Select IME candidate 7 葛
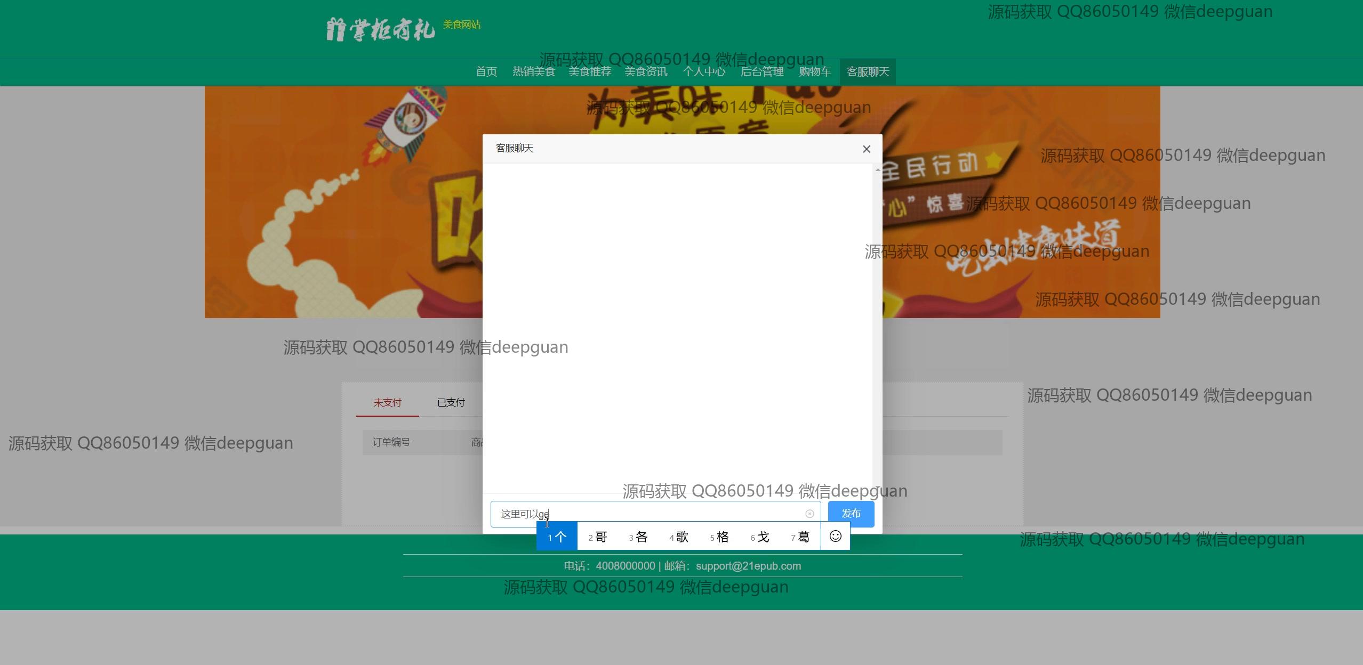Screen dimensions: 1363x665 [800, 537]
